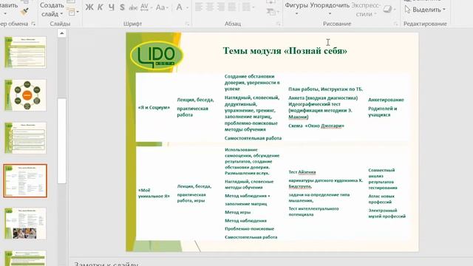Select the first visible slide thumbnail
The image size is (473, 266).
[26, 52]
